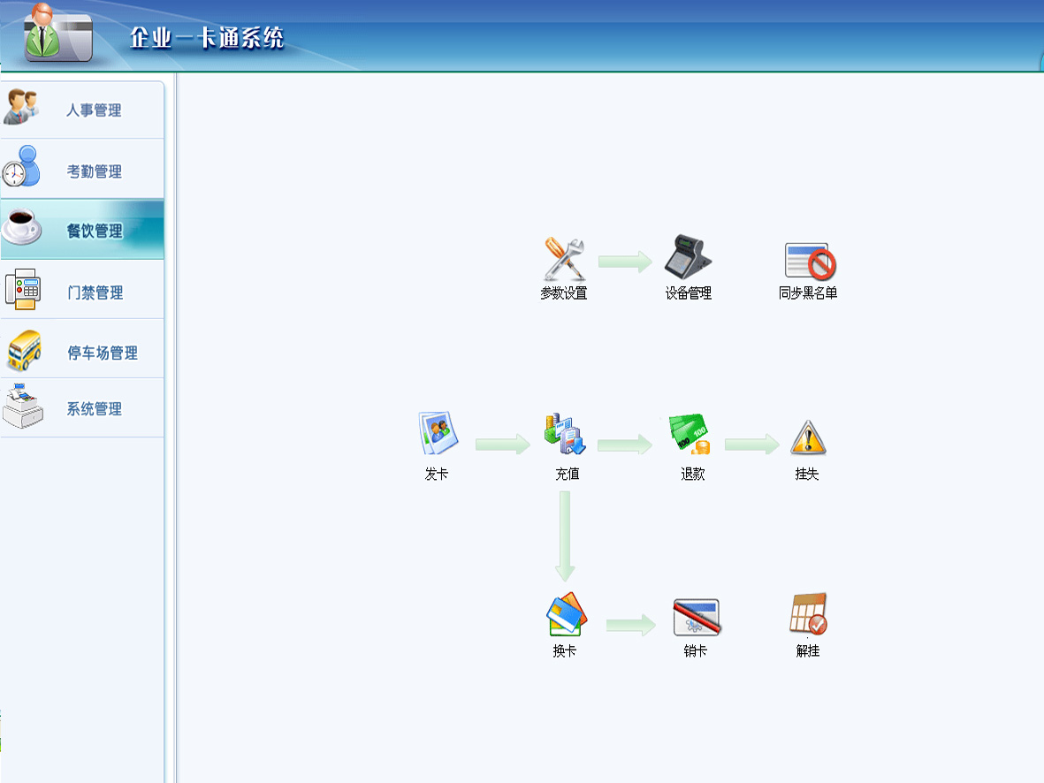Screen dimensions: 1044x783
Task: Select the 退款 refund icon
Action: pos(690,435)
